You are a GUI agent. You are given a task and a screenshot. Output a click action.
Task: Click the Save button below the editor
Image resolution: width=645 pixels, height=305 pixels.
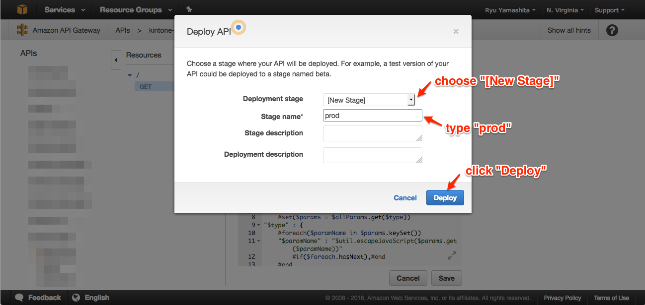pos(446,278)
